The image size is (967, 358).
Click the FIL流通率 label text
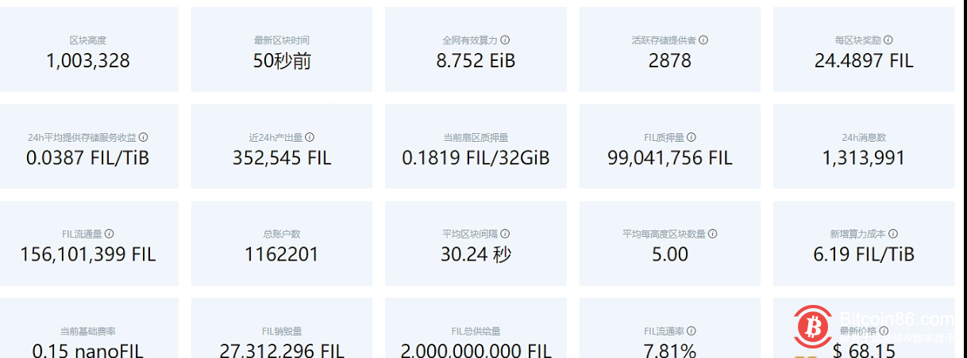tap(664, 331)
